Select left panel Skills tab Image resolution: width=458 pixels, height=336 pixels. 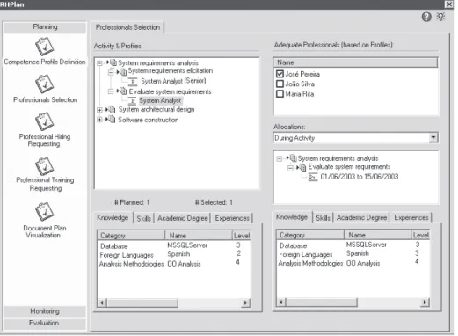[144, 218]
